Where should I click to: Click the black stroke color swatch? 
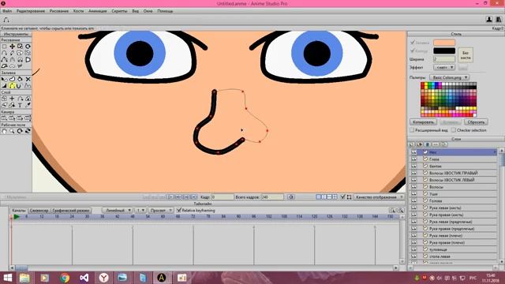click(444, 50)
